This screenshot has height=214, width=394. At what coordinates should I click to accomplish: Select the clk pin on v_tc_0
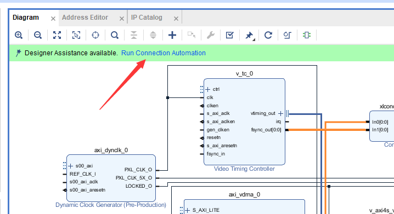[210, 97]
